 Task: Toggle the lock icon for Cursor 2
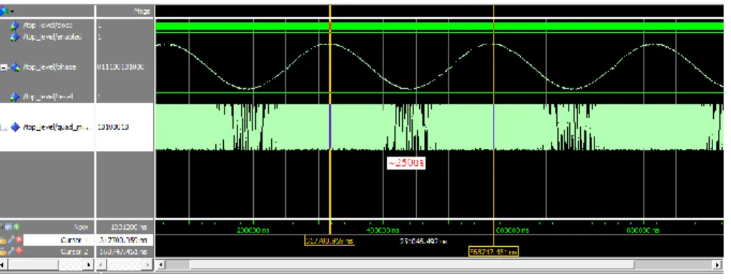4,252
